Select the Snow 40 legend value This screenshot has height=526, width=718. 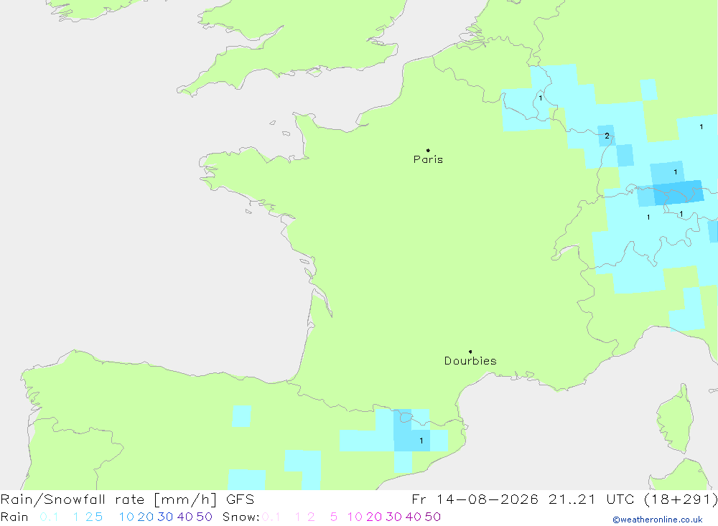(x=414, y=517)
